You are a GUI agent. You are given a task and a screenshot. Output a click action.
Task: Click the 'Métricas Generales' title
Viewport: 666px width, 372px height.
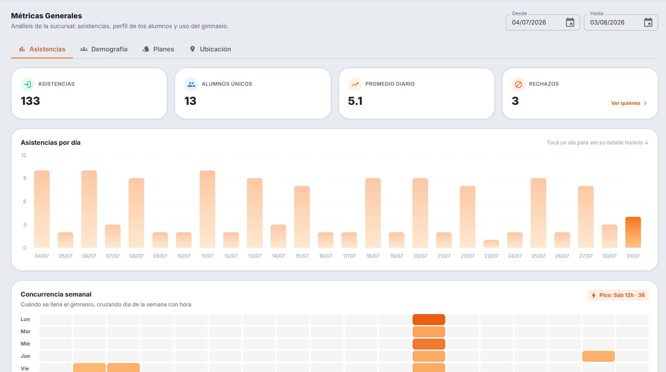[x=47, y=16]
